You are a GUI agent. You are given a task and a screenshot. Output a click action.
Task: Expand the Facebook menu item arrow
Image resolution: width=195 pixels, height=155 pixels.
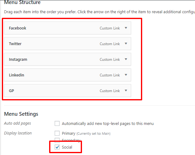(126, 28)
